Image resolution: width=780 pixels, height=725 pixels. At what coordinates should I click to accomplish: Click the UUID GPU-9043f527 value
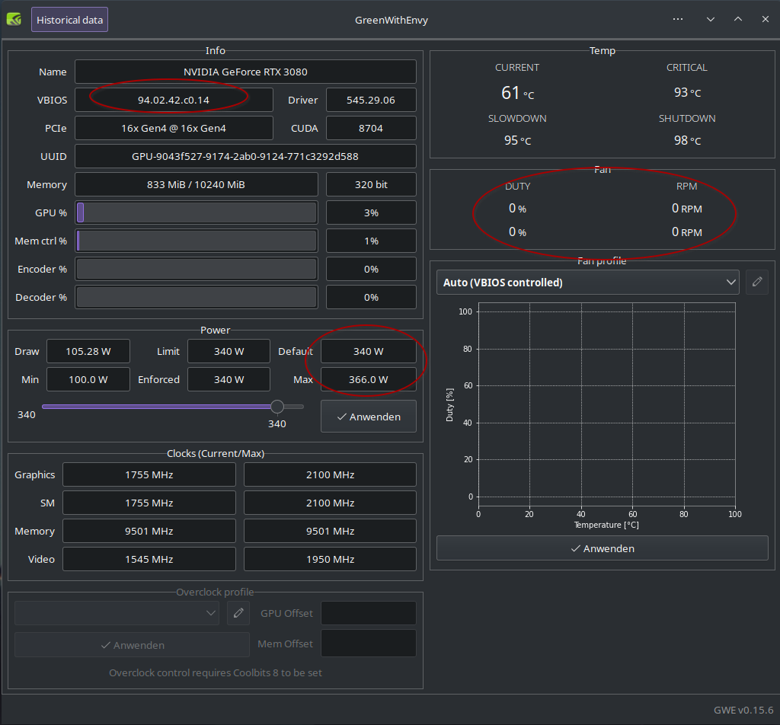246,156
